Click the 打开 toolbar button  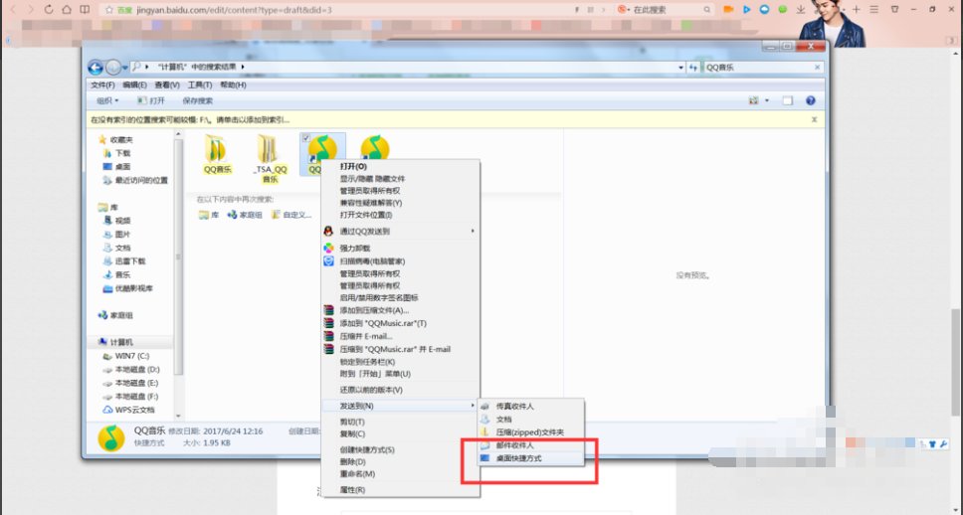(x=151, y=100)
